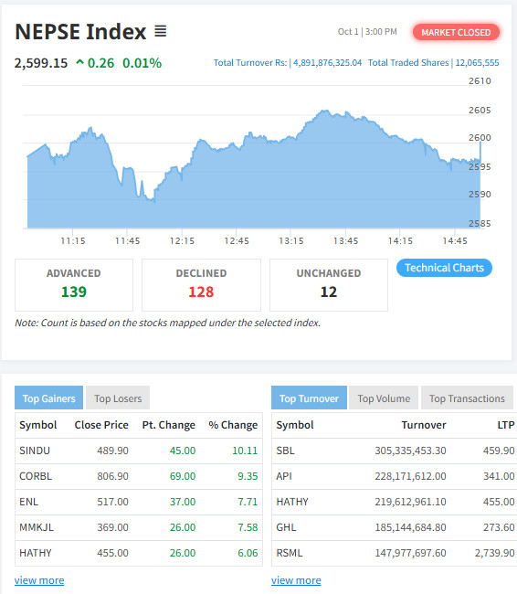The image size is (517, 594).
Task: Switch to the Top Volume tab
Action: (x=384, y=398)
